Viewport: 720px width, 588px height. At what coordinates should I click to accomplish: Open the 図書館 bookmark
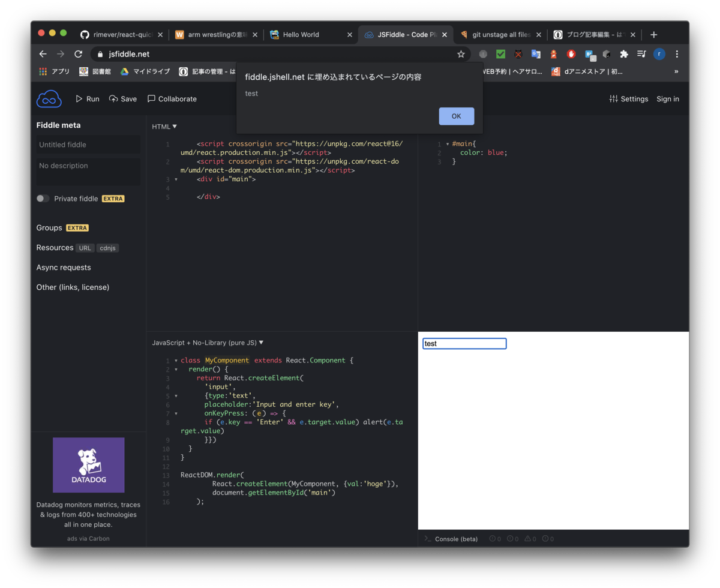click(x=95, y=71)
